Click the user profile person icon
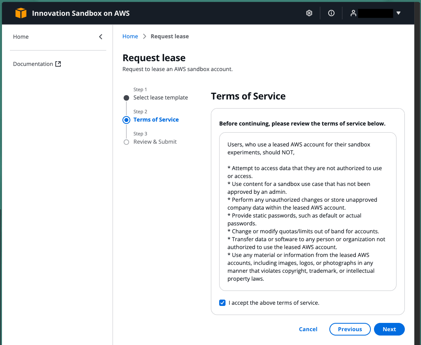This screenshot has height=345, width=421. click(353, 13)
